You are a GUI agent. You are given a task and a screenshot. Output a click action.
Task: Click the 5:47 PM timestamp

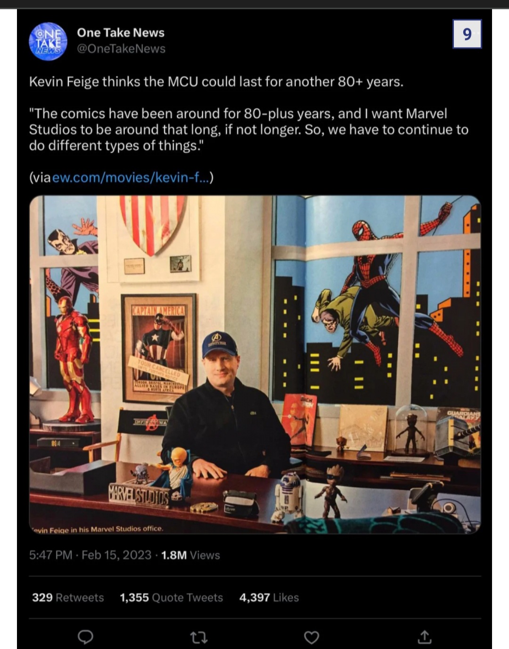(50, 555)
